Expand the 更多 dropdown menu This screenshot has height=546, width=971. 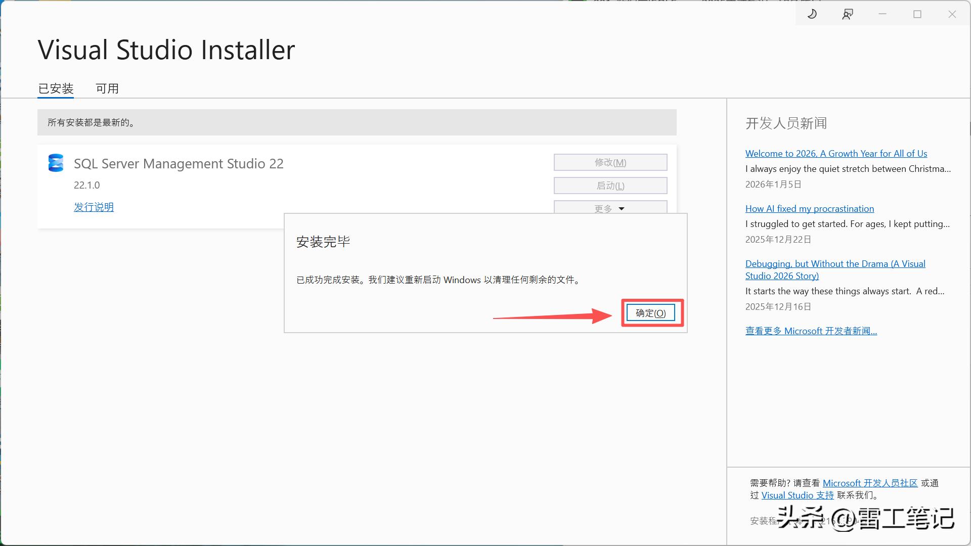[610, 208]
